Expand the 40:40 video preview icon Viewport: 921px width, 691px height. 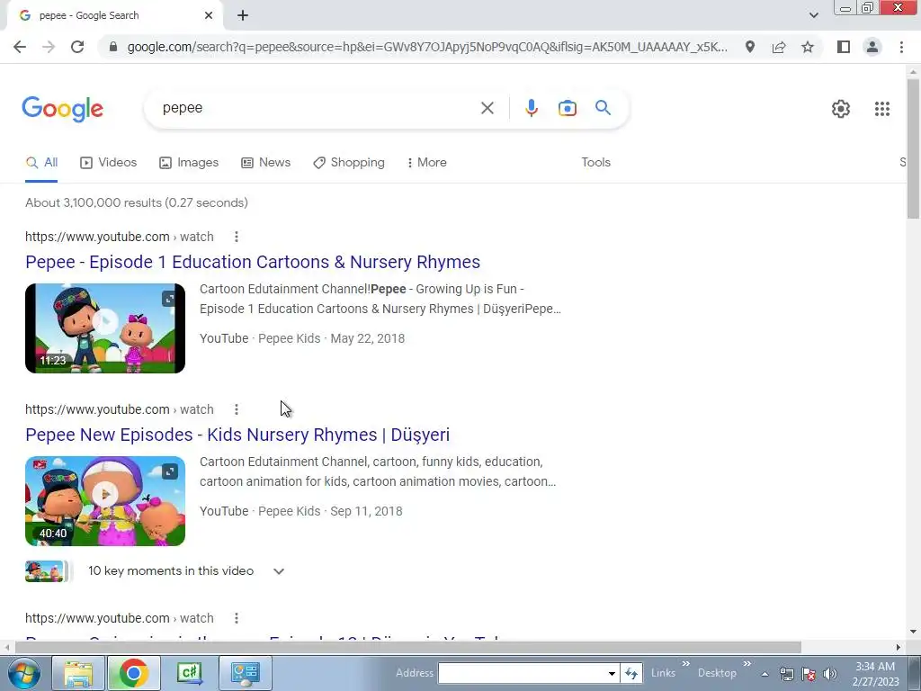point(169,471)
